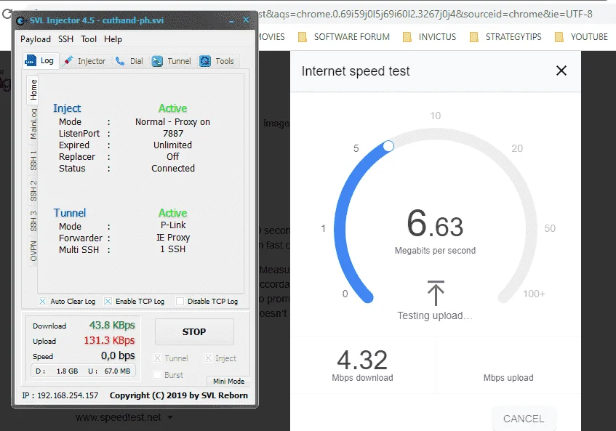Viewport: 616px width, 431px height.
Task: Click the Tunnel section Active status
Action: [x=173, y=213]
